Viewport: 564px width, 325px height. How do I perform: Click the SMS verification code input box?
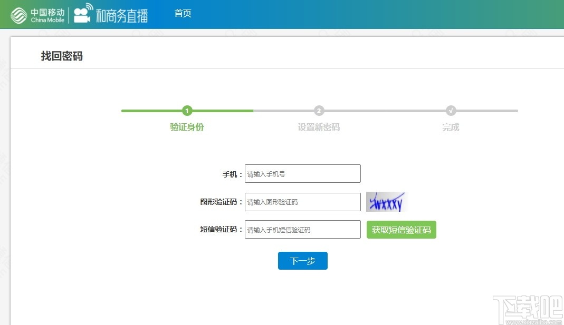pos(302,229)
